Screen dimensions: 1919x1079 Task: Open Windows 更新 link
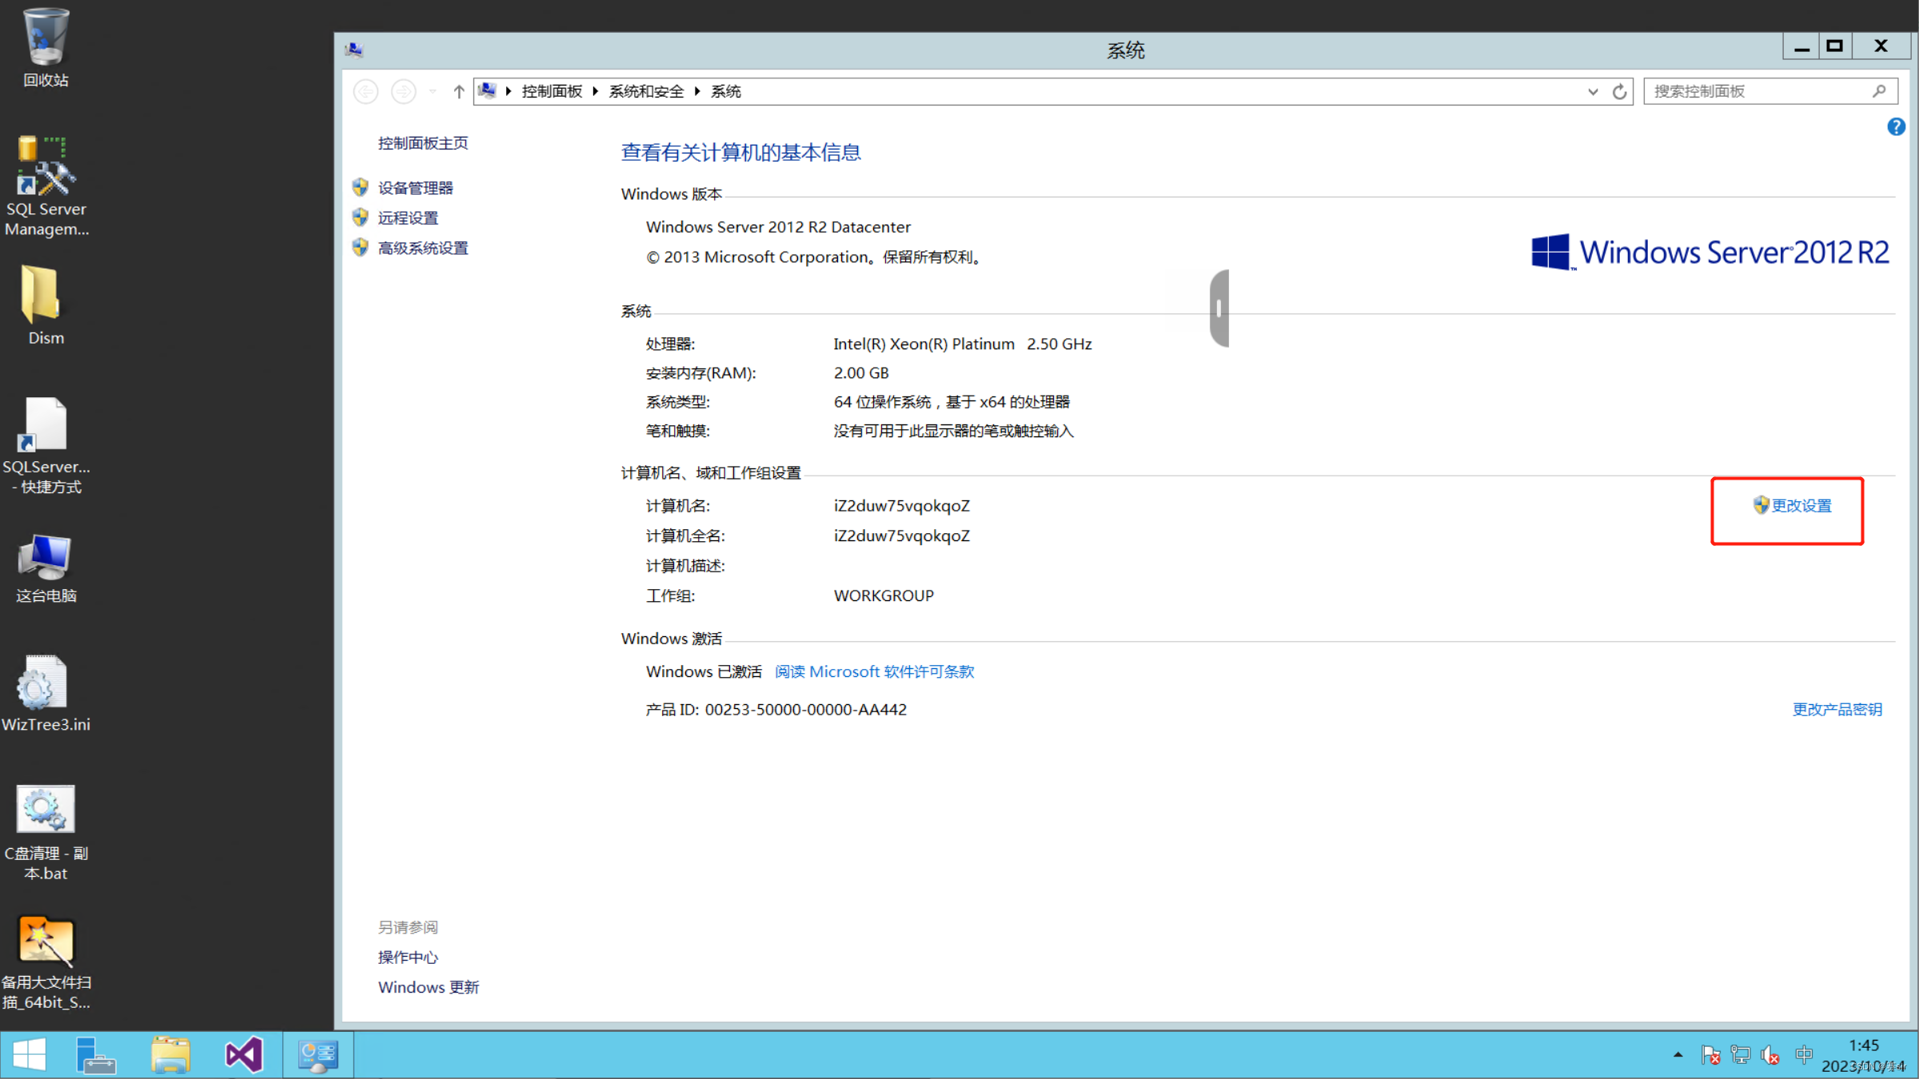click(x=429, y=988)
